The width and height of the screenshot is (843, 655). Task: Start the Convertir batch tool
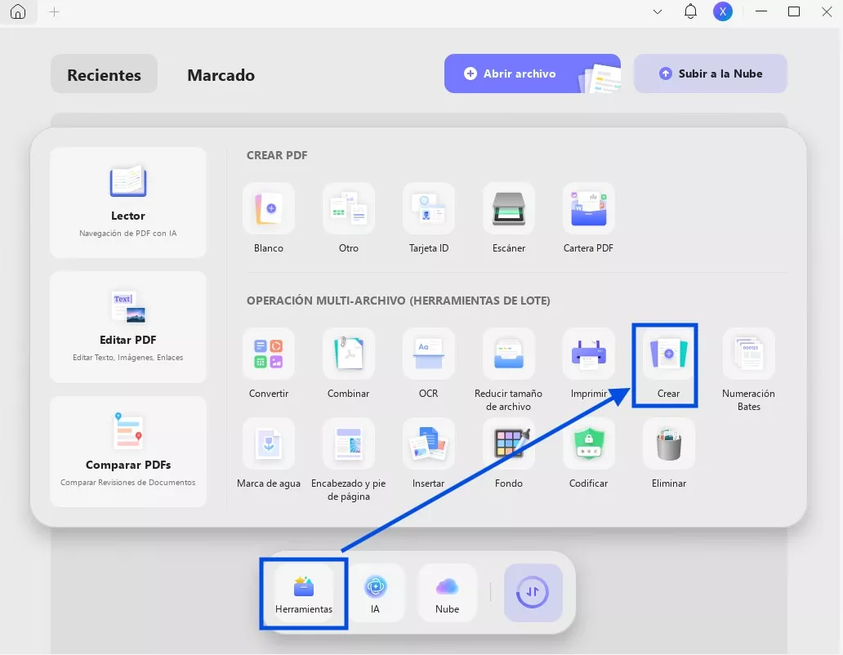point(269,354)
